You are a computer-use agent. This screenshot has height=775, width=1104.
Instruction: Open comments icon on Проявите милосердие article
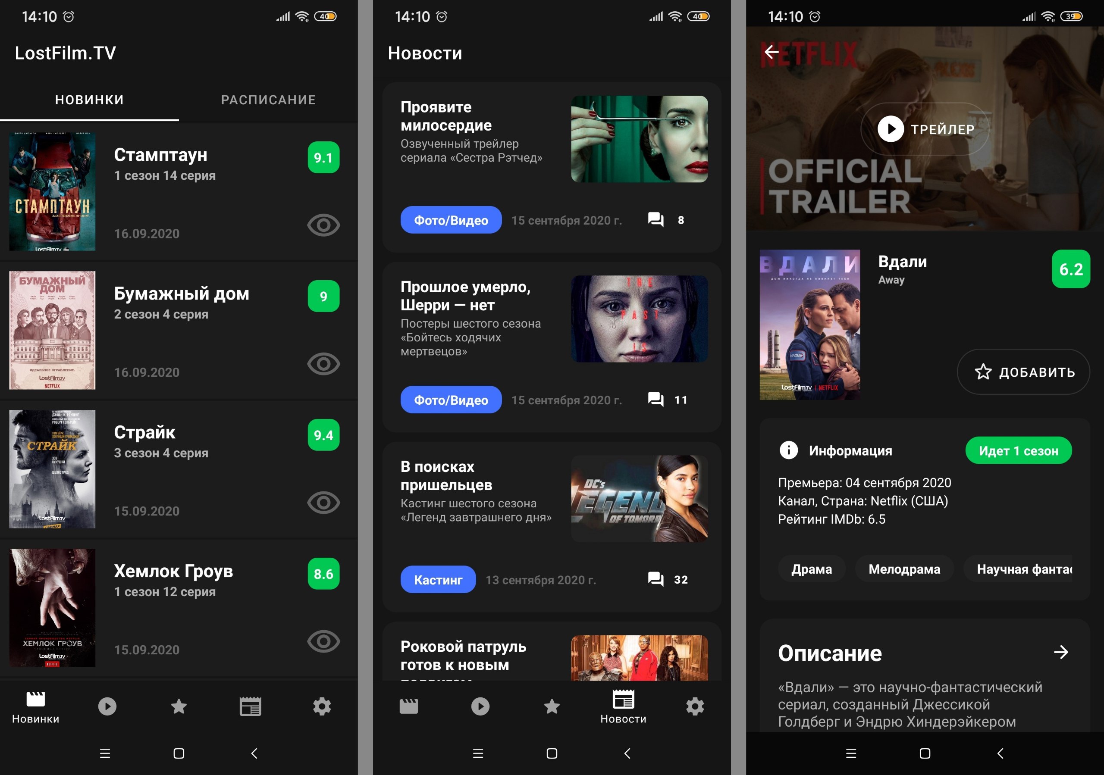[656, 219]
